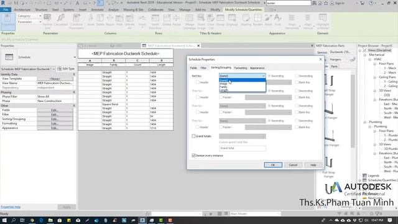Open Format Unit in Parameters panel

[x=47, y=22]
